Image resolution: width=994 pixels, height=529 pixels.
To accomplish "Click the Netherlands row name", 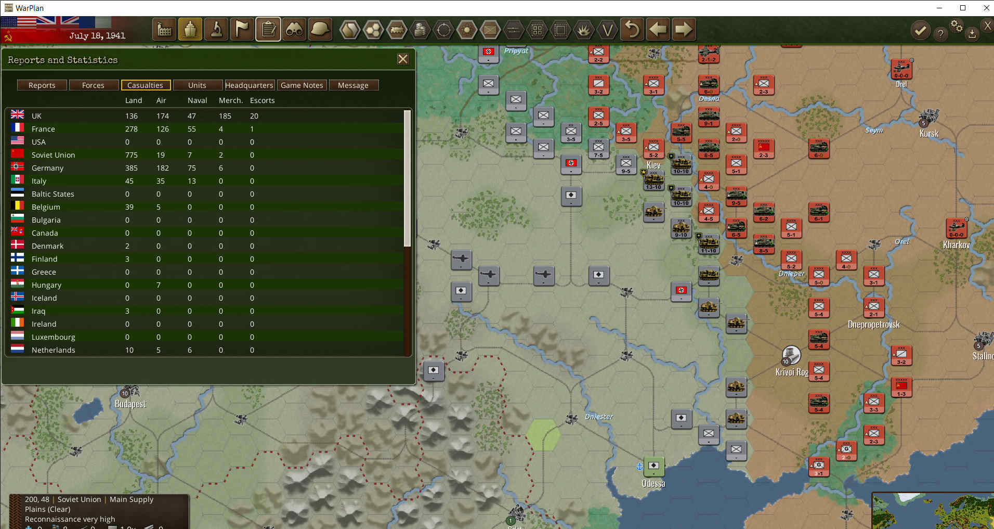I will point(53,350).
